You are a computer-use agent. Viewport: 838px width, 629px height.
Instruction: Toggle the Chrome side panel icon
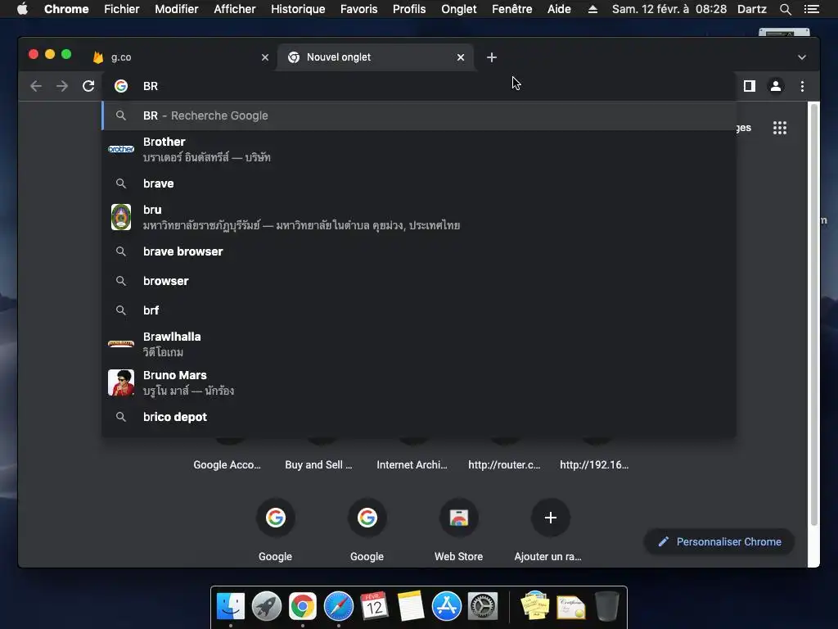pos(750,86)
